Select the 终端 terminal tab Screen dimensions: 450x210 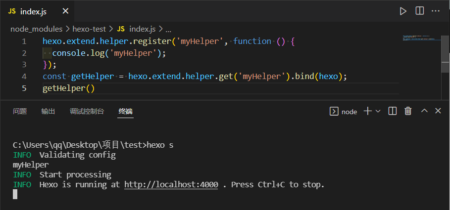click(x=125, y=111)
